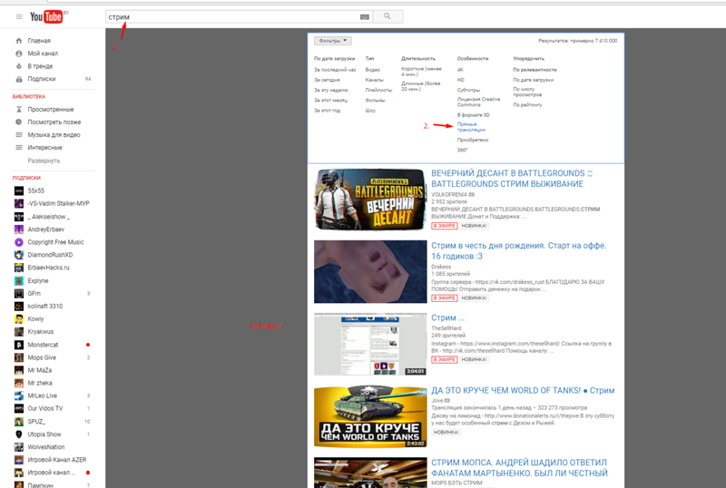Screen dimensions: 726x488
Task: Open the Фильтры dropdown
Action: 332,41
